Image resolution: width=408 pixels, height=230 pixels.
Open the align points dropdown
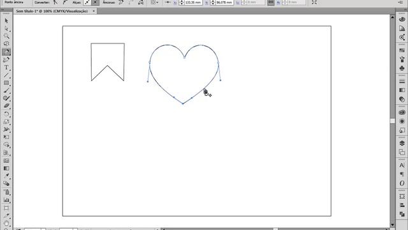(154, 3)
